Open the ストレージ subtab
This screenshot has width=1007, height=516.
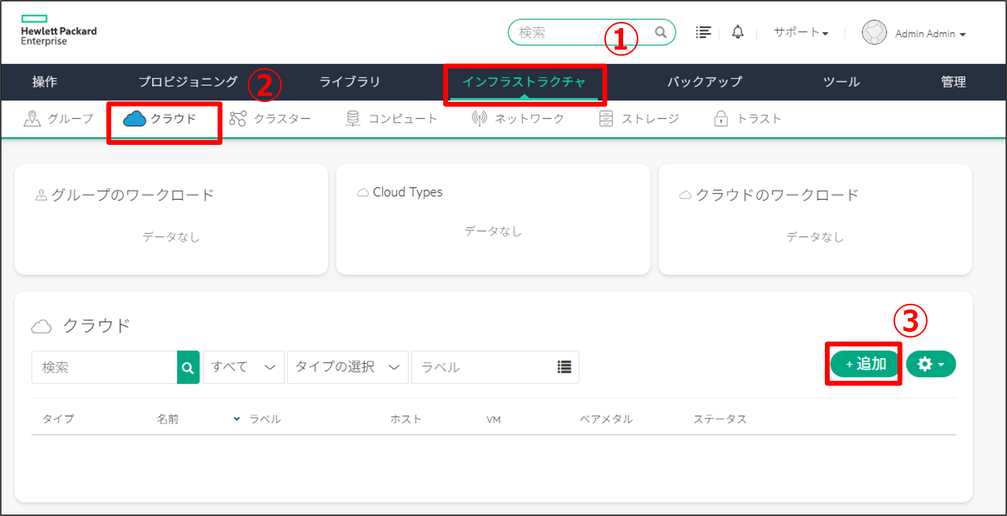(x=640, y=118)
